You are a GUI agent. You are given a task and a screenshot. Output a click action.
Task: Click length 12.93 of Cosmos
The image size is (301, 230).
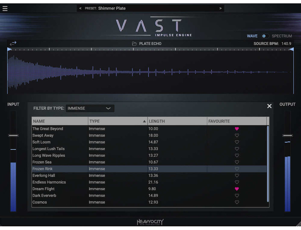click(x=153, y=202)
